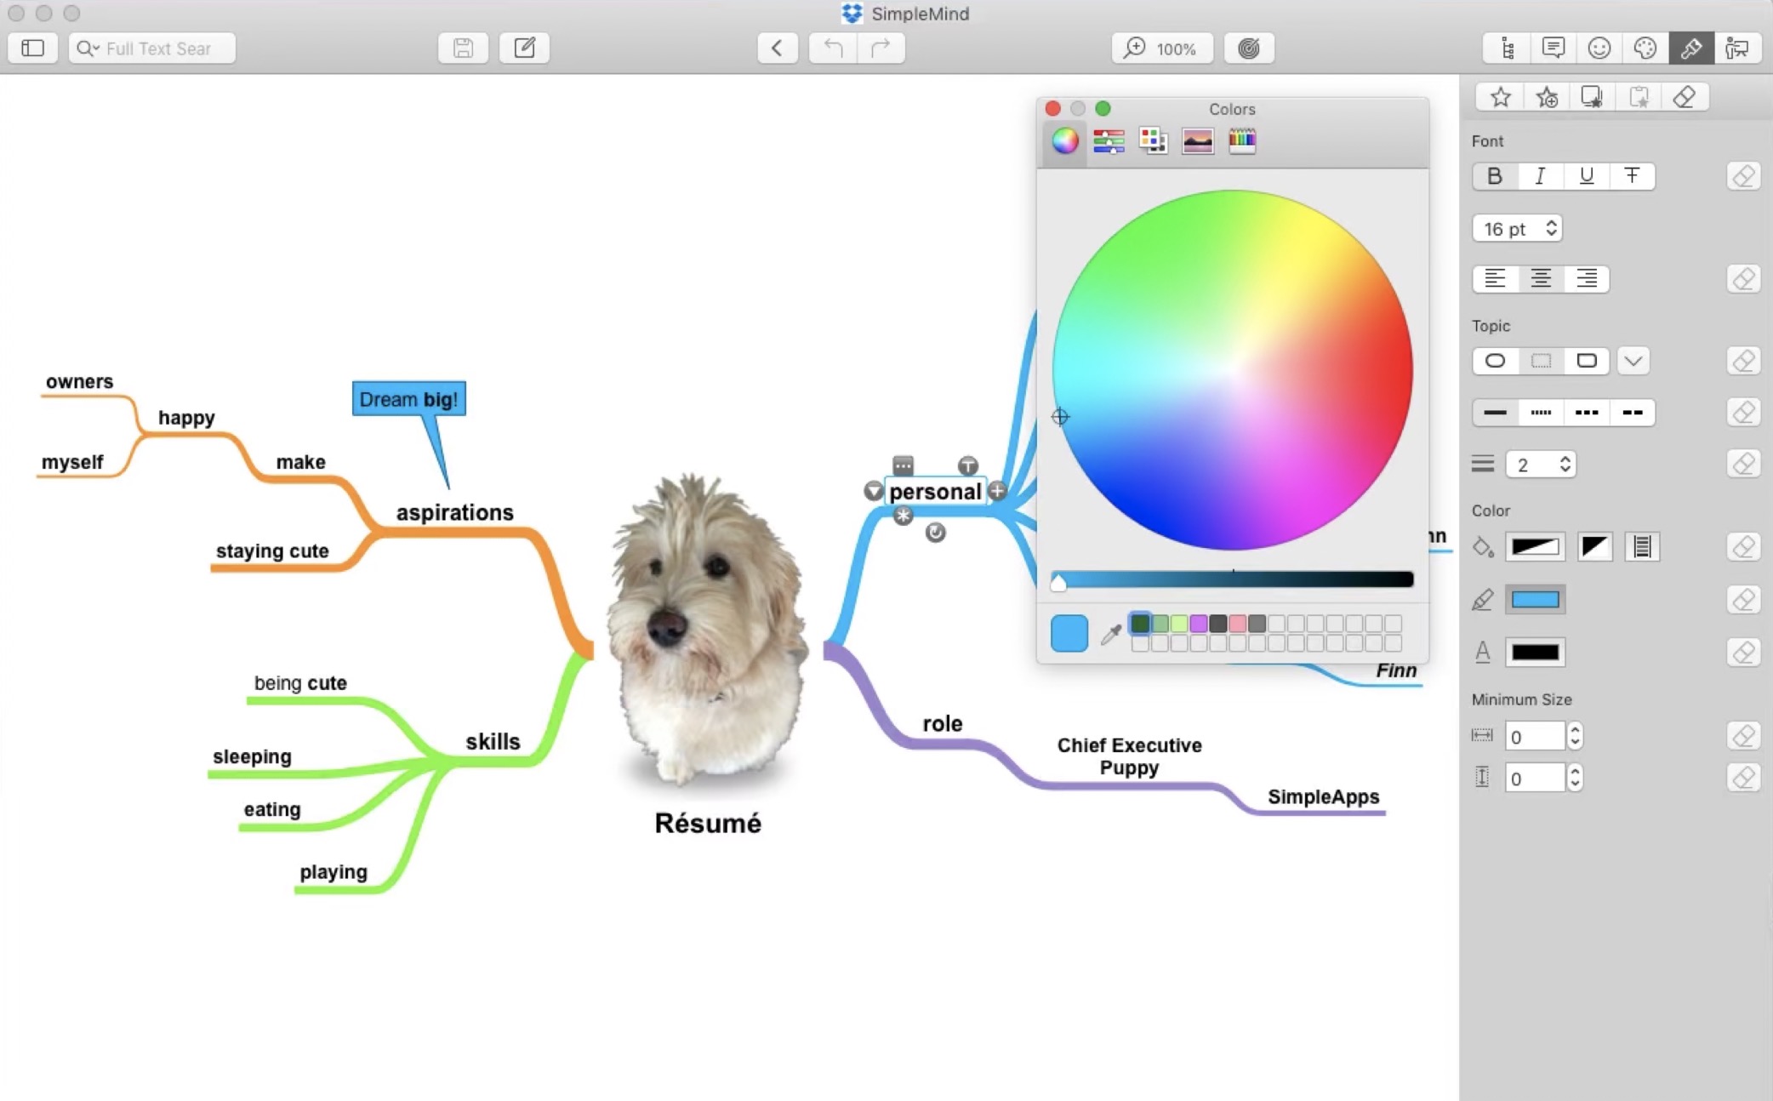The height and width of the screenshot is (1101, 1773).
Task: Open the style palette panel
Action: (x=1645, y=48)
